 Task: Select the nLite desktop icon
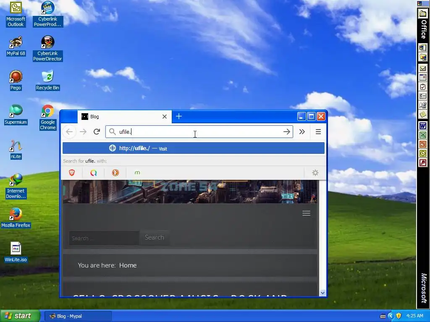[16, 149]
